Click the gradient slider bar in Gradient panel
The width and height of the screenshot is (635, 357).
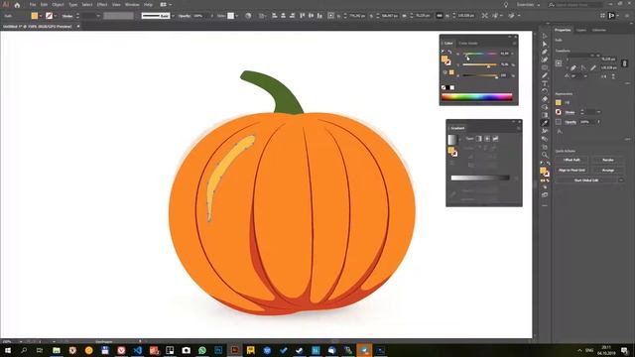pyautogui.click(x=480, y=178)
